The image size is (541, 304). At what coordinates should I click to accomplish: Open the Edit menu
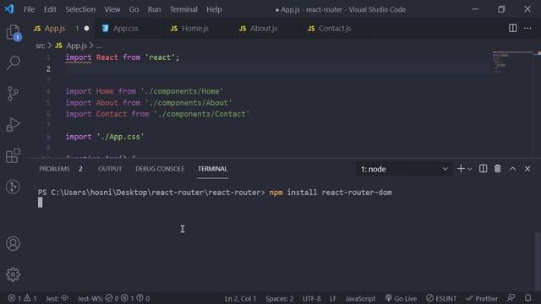50,9
